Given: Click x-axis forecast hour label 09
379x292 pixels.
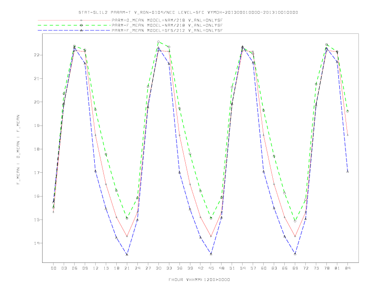Looking at the screenshot, I should 85,268.
